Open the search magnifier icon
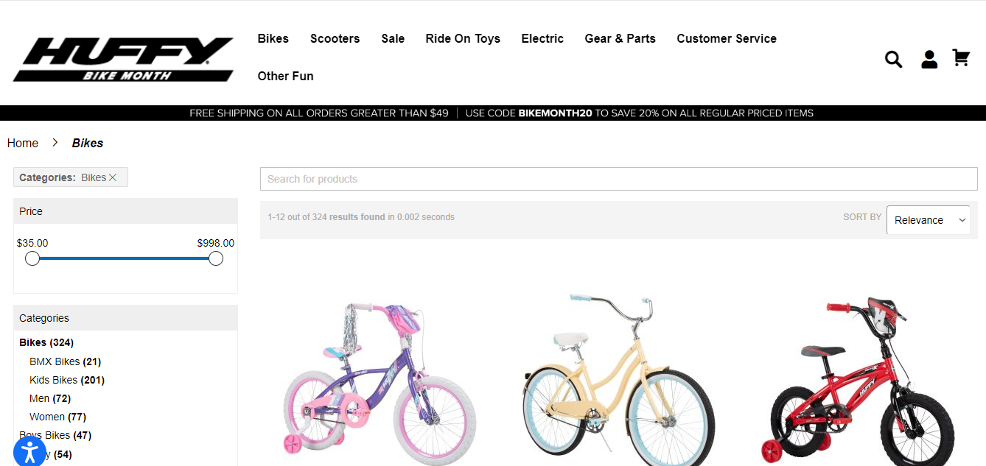This screenshot has width=986, height=466. click(893, 60)
